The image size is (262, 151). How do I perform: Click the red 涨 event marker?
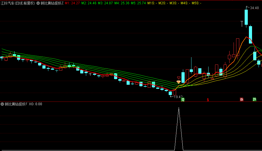(x=242, y=100)
